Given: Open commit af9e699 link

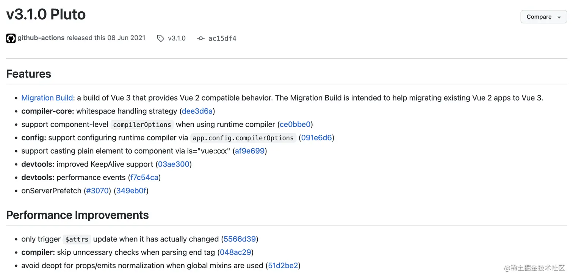Looking at the screenshot, I should 250,151.
